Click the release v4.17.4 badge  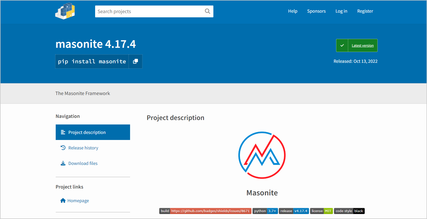[x=294, y=211]
